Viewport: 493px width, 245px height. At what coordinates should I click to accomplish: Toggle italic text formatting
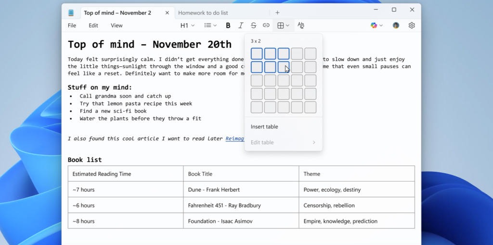(x=241, y=25)
